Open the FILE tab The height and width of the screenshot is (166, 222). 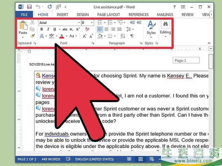[24, 15]
